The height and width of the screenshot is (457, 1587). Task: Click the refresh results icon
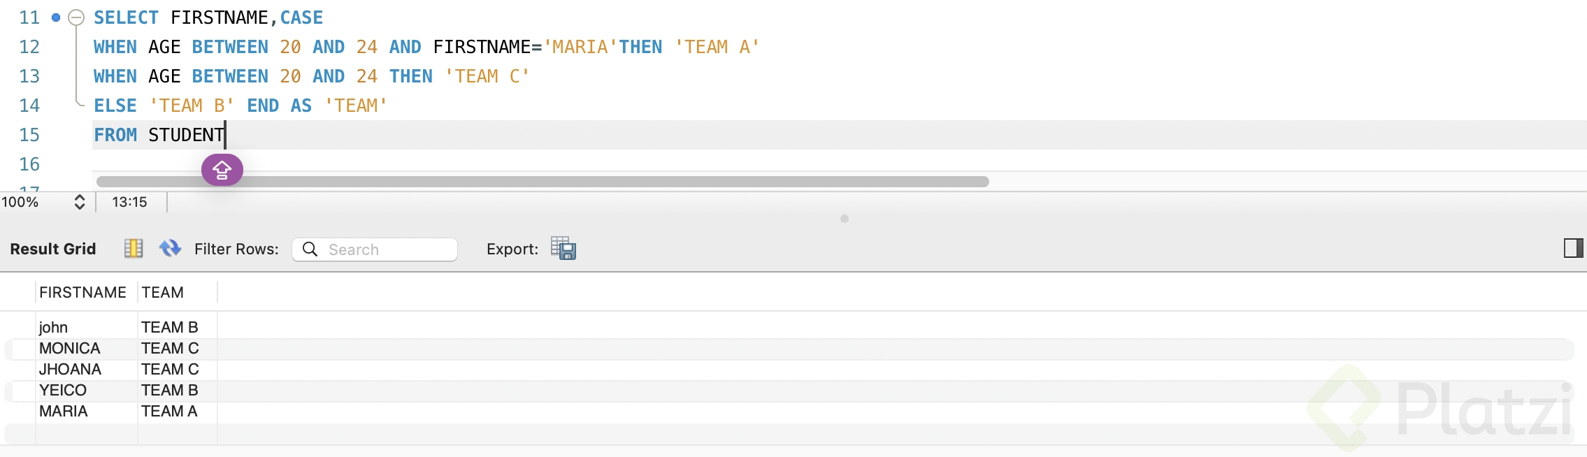[170, 249]
